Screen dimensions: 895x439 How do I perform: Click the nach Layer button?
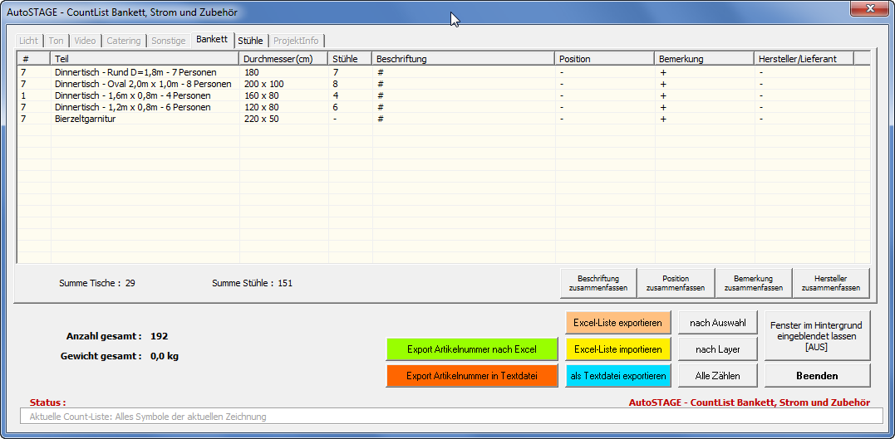(717, 349)
